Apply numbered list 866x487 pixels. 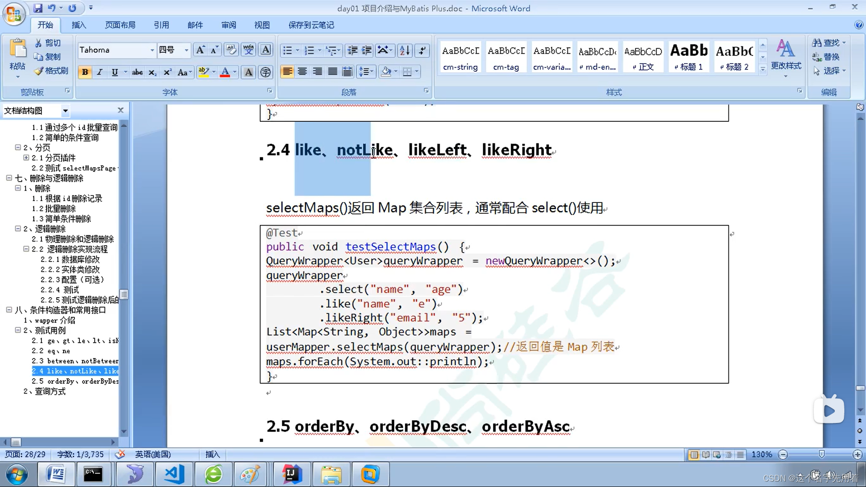pos(309,50)
